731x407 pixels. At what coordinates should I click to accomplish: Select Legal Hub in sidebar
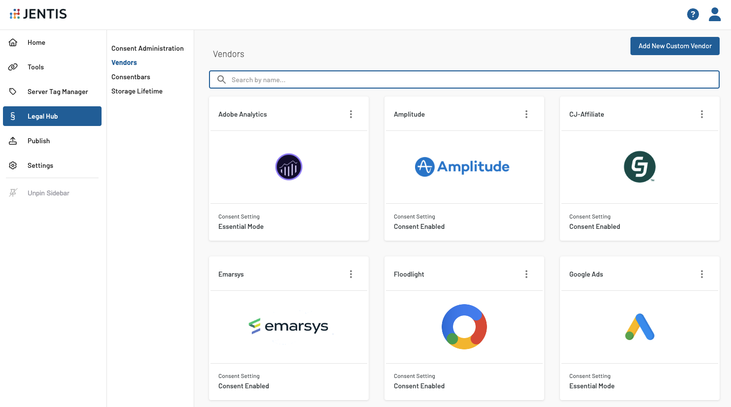[x=52, y=116]
